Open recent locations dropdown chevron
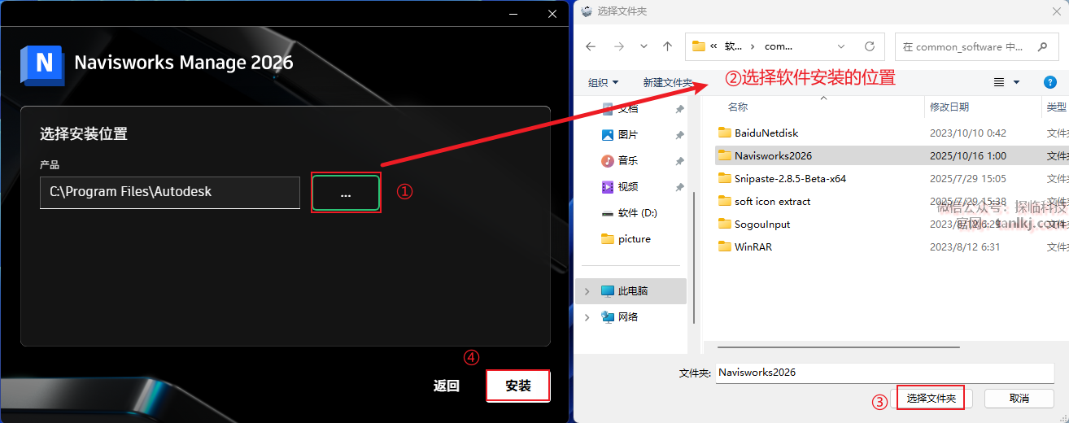The width and height of the screenshot is (1069, 423). (x=644, y=46)
